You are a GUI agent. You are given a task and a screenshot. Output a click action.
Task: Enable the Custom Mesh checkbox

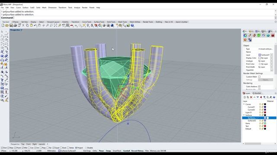pyautogui.click(x=259, y=77)
